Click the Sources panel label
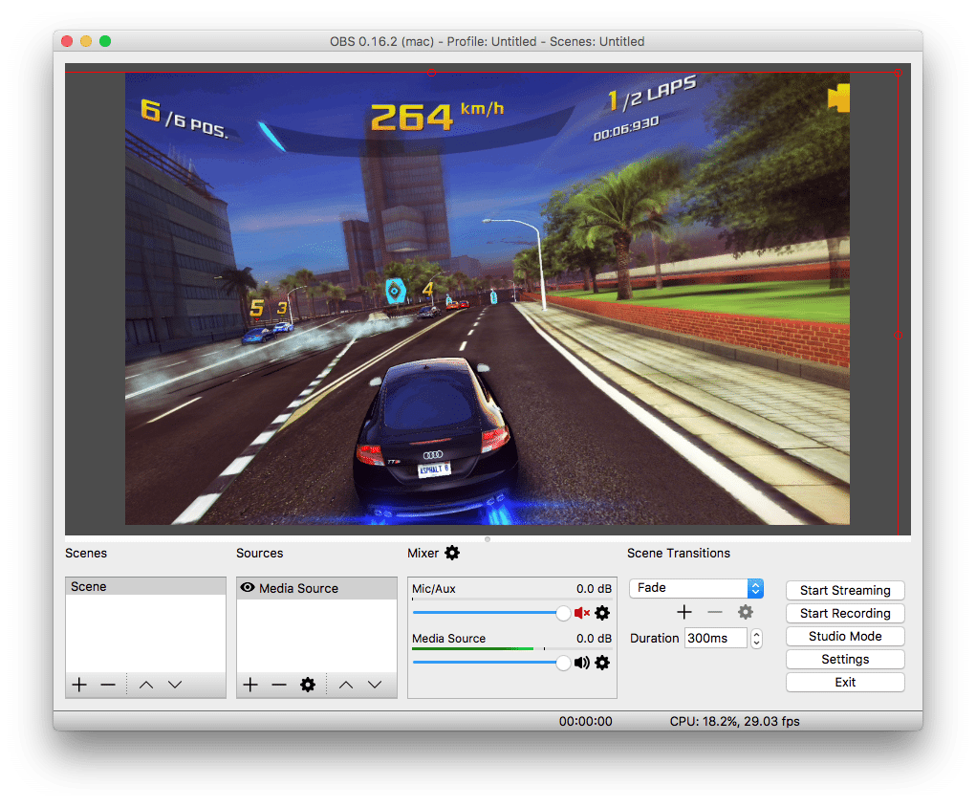Viewport: 976px width, 807px height. pyautogui.click(x=260, y=553)
